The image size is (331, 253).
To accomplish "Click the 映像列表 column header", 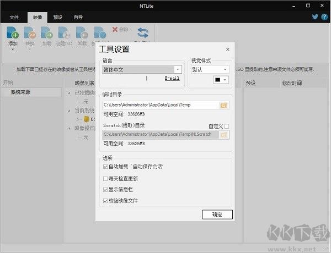I will tap(84, 83).
